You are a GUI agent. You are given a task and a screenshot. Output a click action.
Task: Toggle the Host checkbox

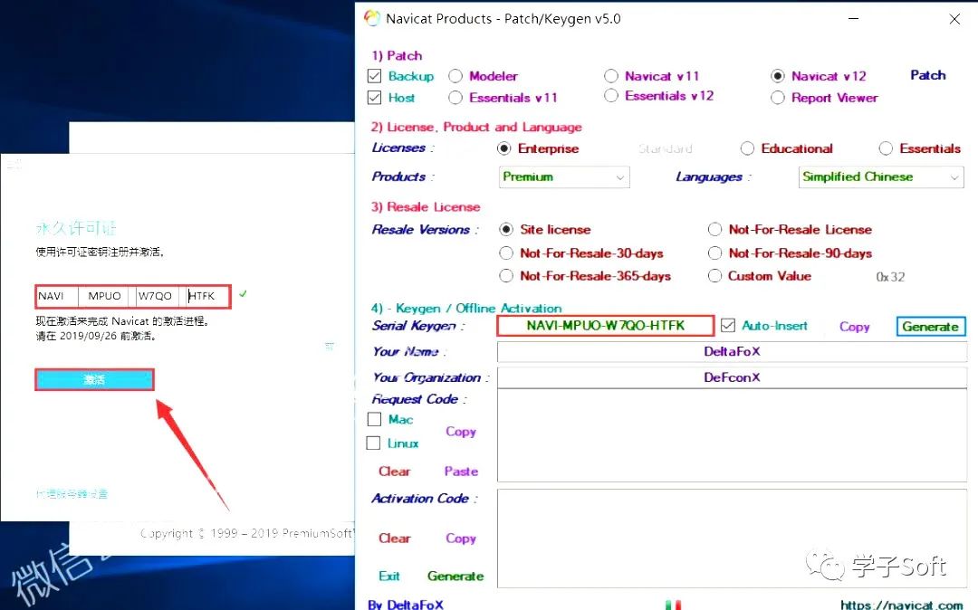[x=374, y=97]
